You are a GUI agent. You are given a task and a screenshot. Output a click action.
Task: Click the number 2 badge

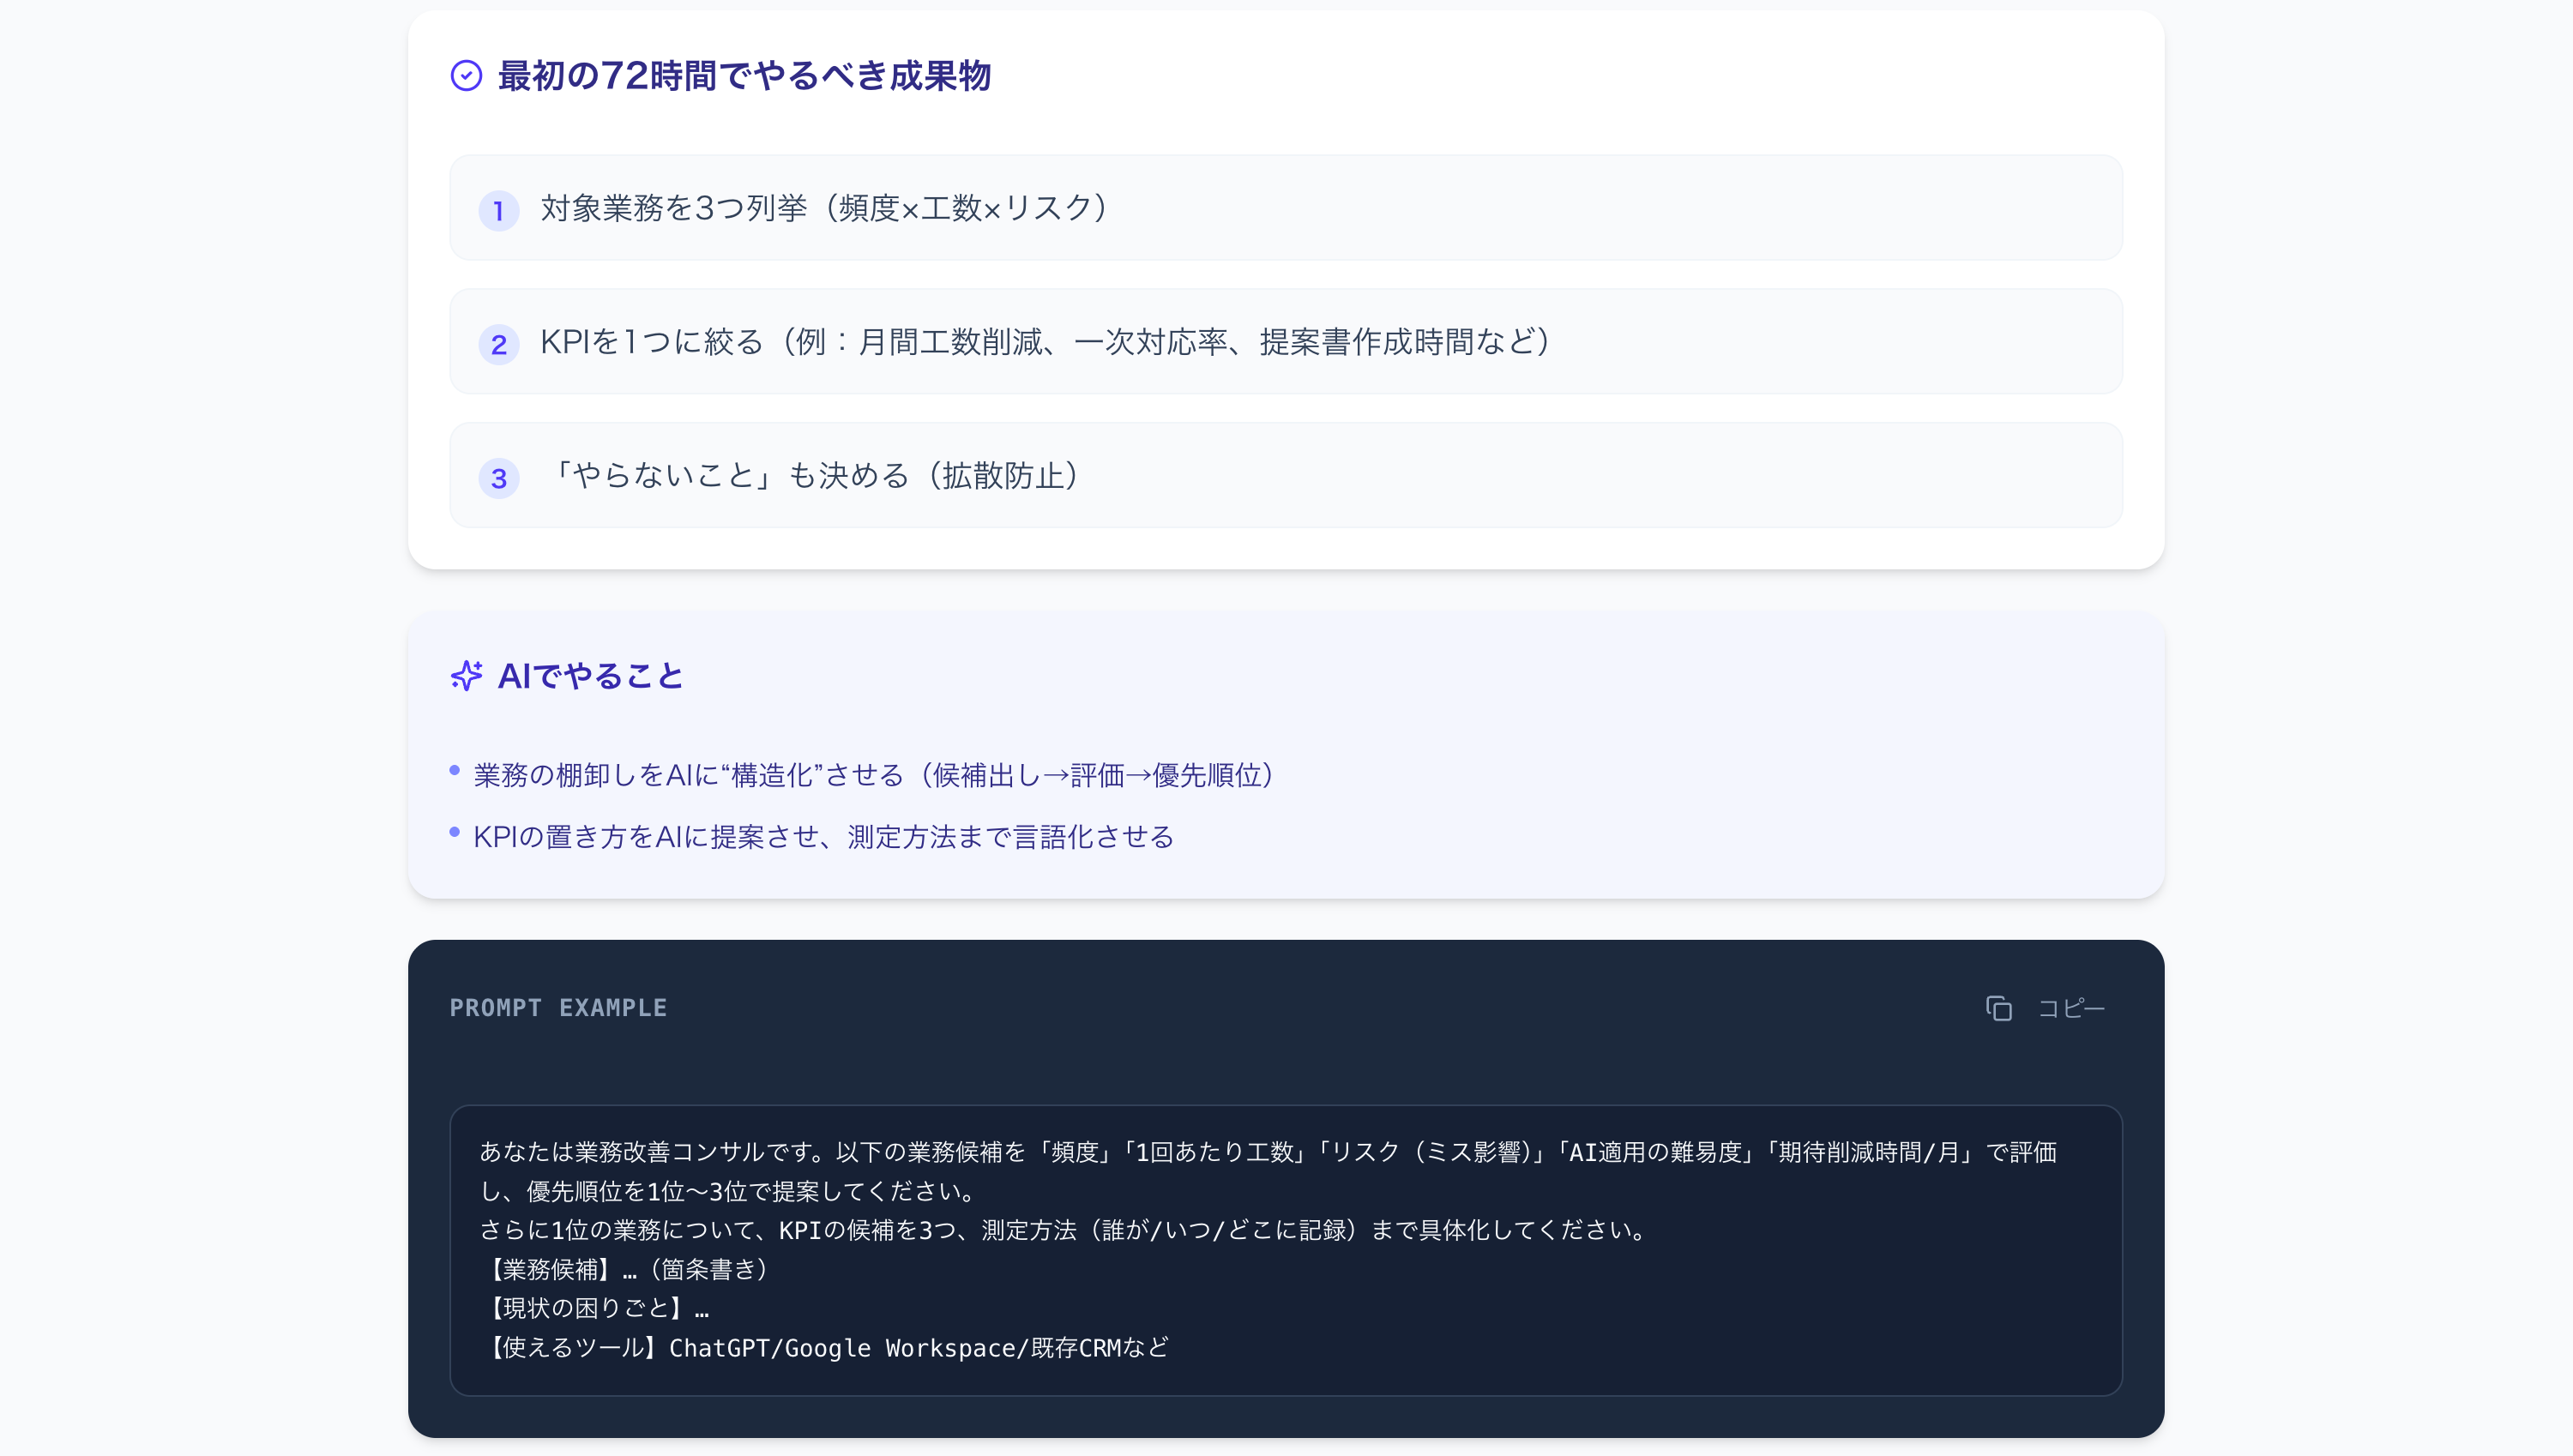click(498, 344)
